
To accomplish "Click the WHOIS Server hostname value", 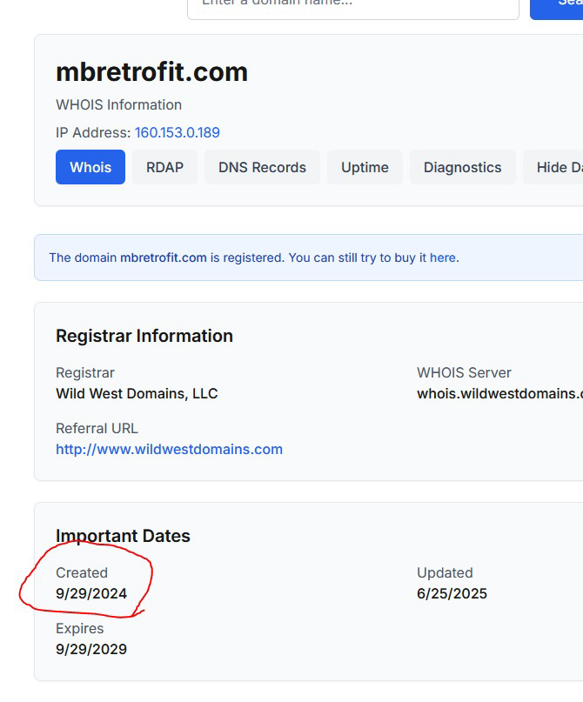I will point(499,393).
